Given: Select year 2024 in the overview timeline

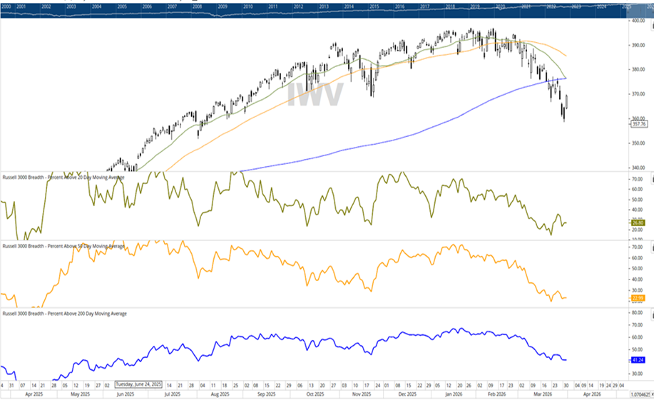Looking at the screenshot, I should click(601, 6).
